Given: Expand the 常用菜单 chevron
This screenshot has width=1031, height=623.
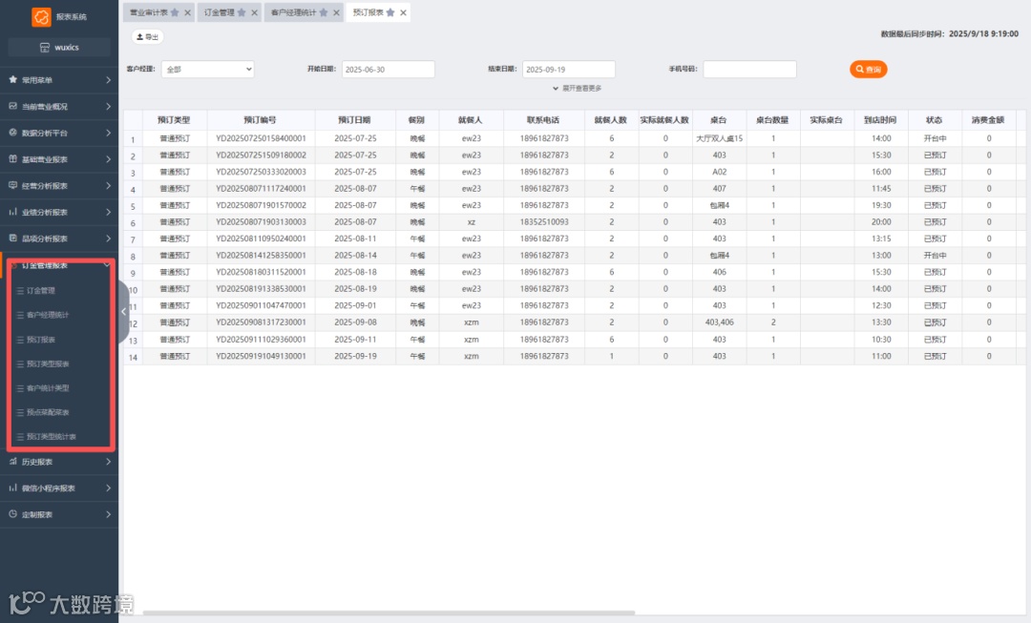Looking at the screenshot, I should (x=108, y=79).
